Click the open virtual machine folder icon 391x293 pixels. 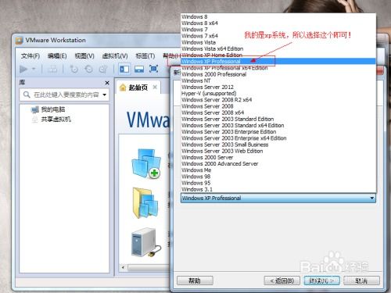coord(145,203)
